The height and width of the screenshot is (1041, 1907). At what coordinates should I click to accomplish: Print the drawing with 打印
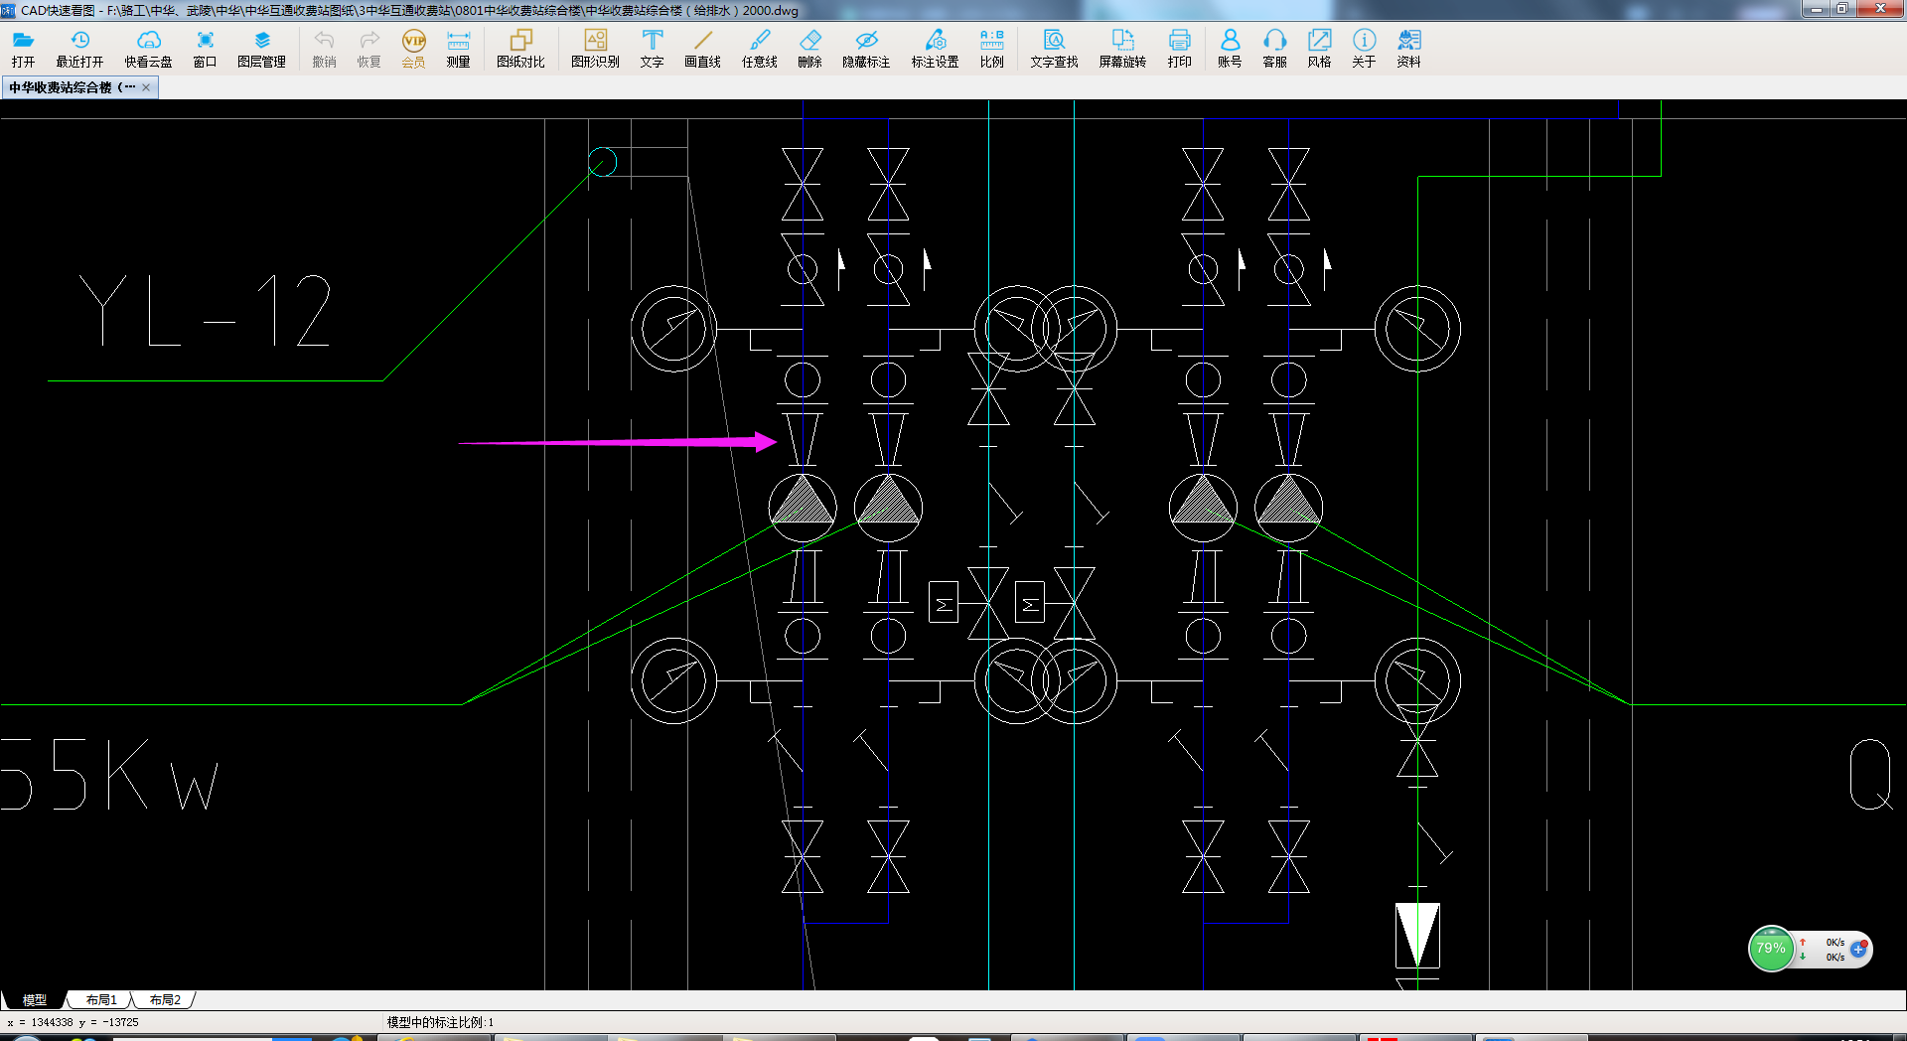(x=1179, y=49)
